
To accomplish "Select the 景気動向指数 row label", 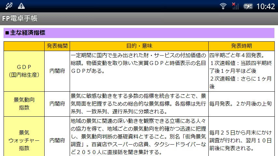I will point(24,104).
